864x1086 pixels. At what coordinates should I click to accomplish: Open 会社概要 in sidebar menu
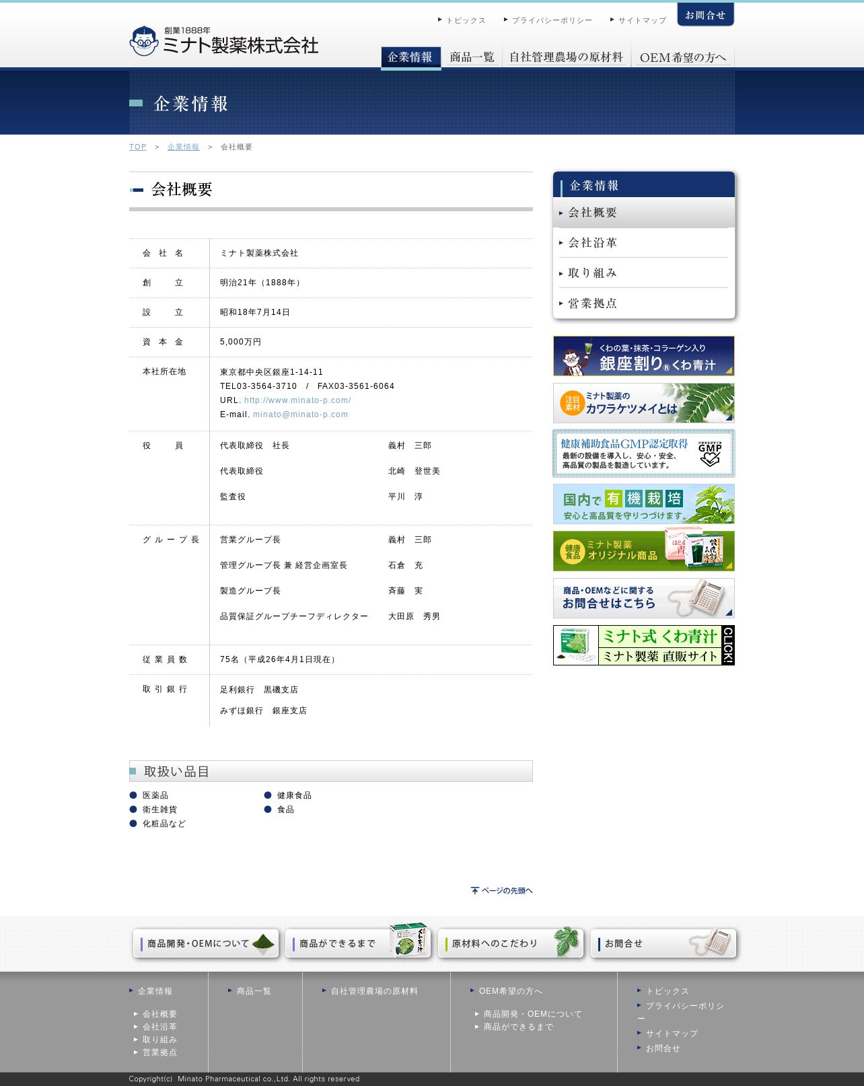click(644, 213)
